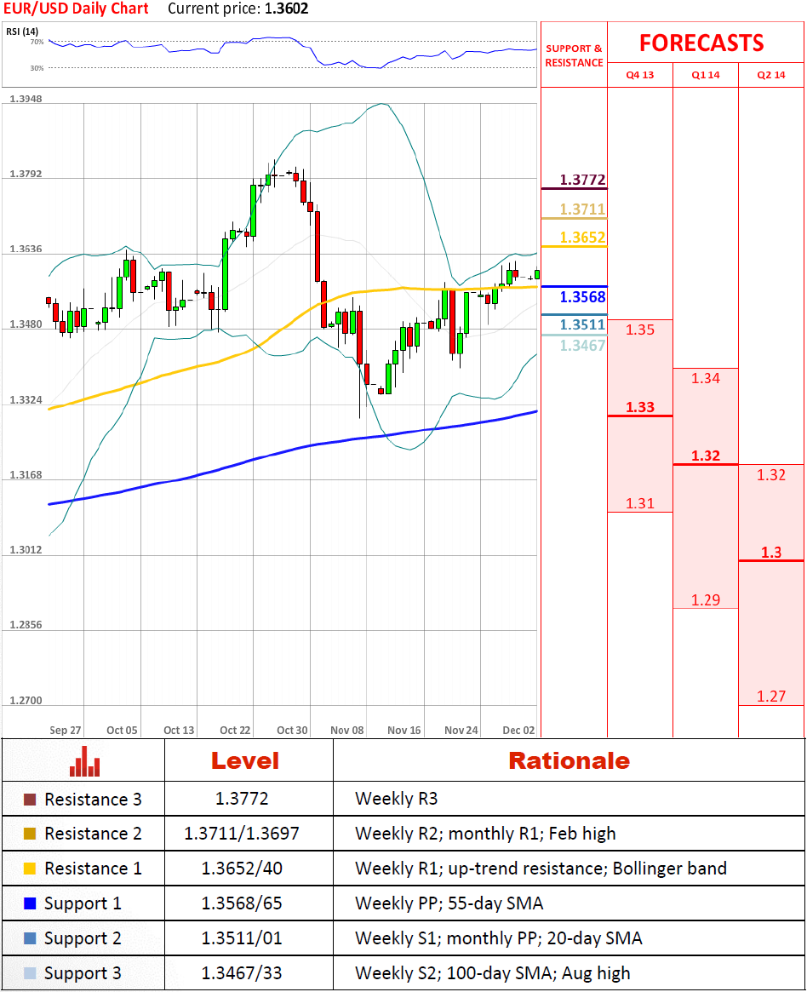Image resolution: width=807 pixels, height=992 pixels.
Task: Select the Resistance 1 row label
Action: 93,869
